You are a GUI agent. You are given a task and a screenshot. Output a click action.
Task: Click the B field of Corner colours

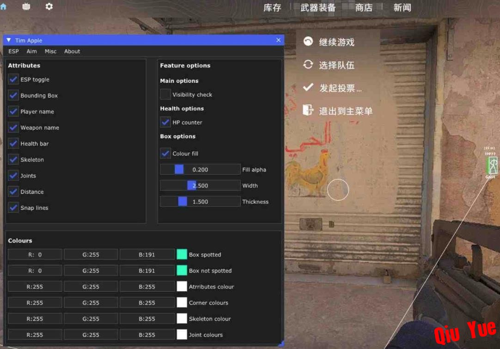point(147,302)
